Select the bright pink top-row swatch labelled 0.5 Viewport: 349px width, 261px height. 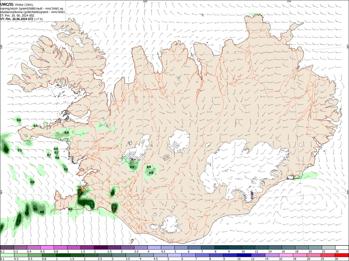tap(47, 248)
